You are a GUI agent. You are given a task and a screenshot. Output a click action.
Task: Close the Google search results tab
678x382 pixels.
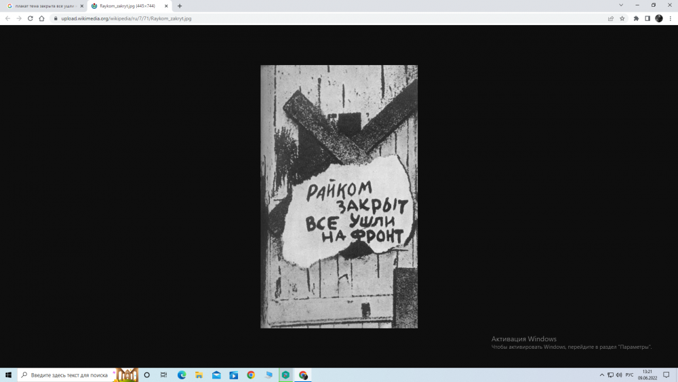click(x=82, y=6)
